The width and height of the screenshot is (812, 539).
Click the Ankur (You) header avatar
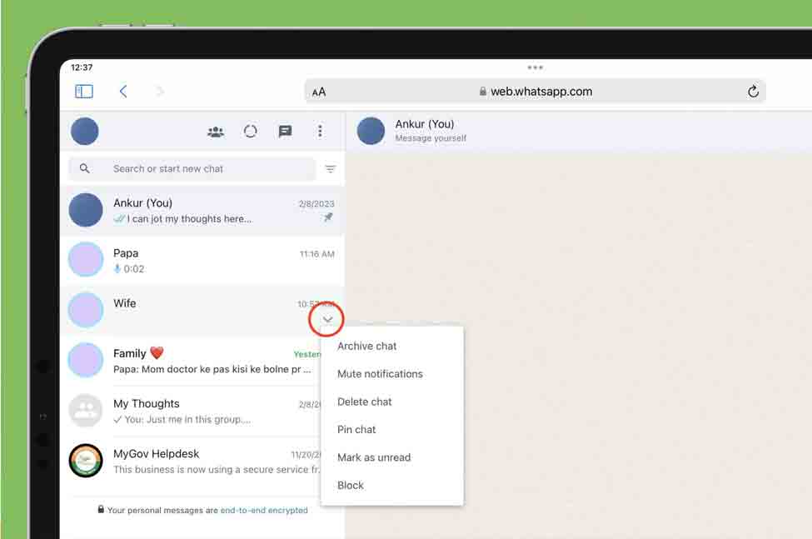[371, 131]
